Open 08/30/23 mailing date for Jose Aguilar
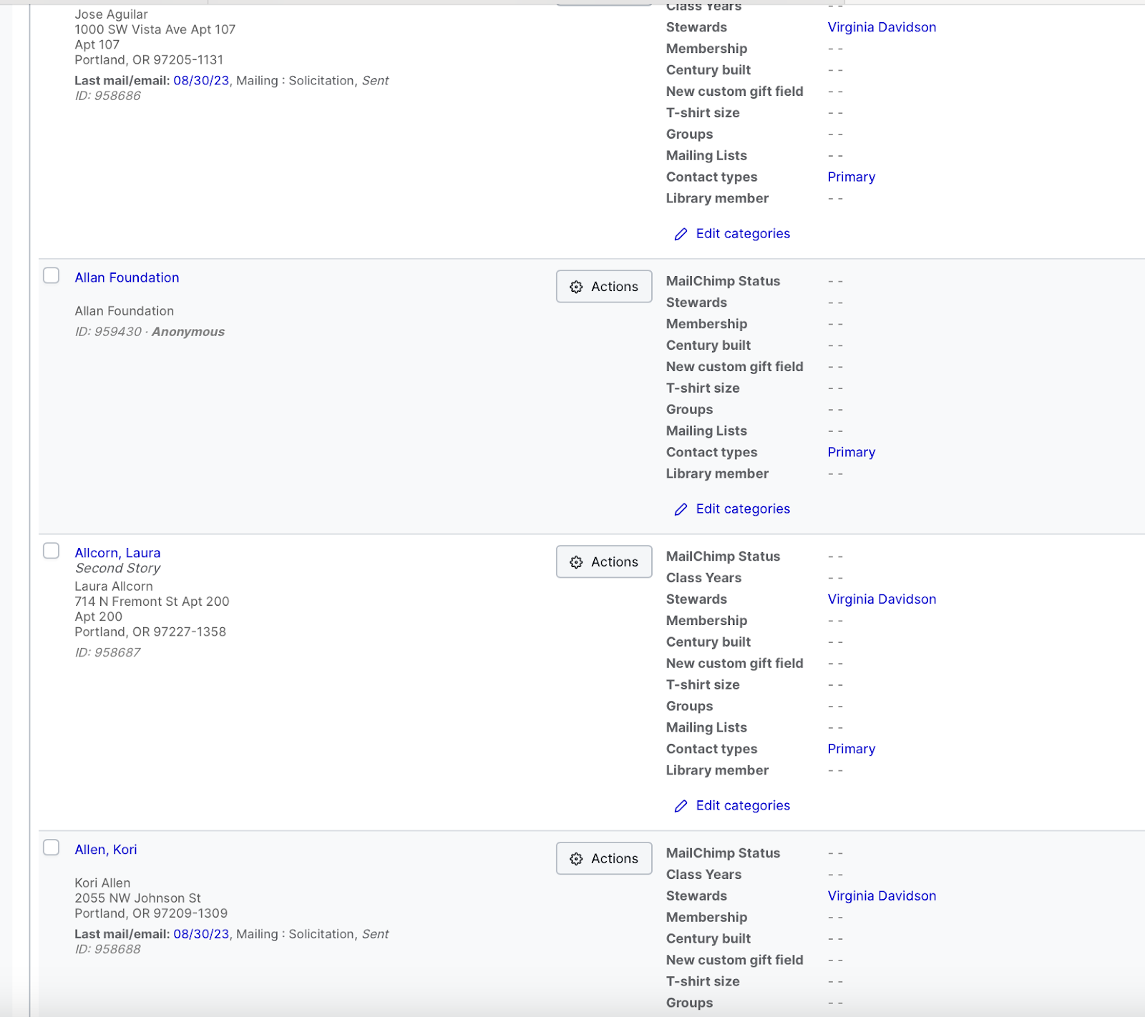Screen dimensions: 1145x1017 pos(201,81)
